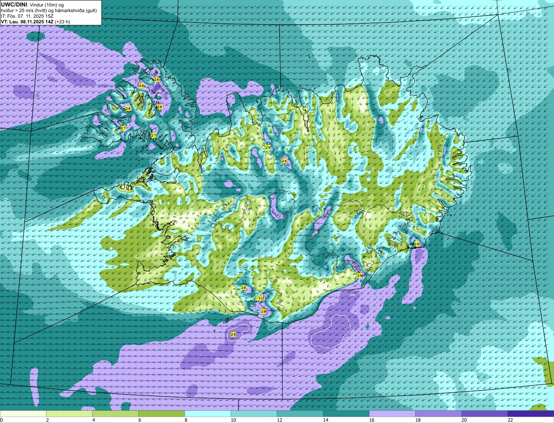This screenshot has width=554, height=423.
Task: Pick the palest 0–2 m/s color bar segment
Action: tap(23, 413)
